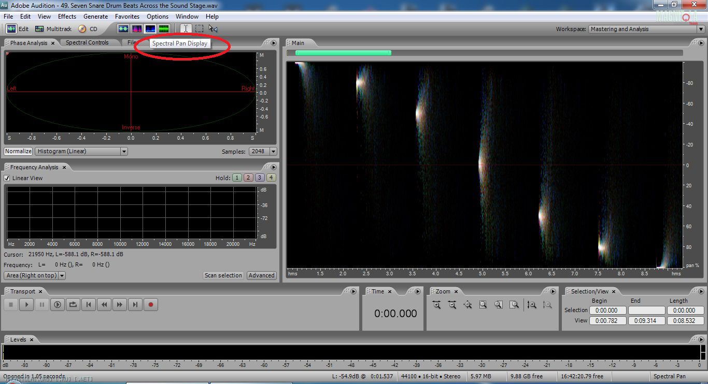The image size is (708, 384).
Task: Switch to CD view
Action: (x=88, y=29)
